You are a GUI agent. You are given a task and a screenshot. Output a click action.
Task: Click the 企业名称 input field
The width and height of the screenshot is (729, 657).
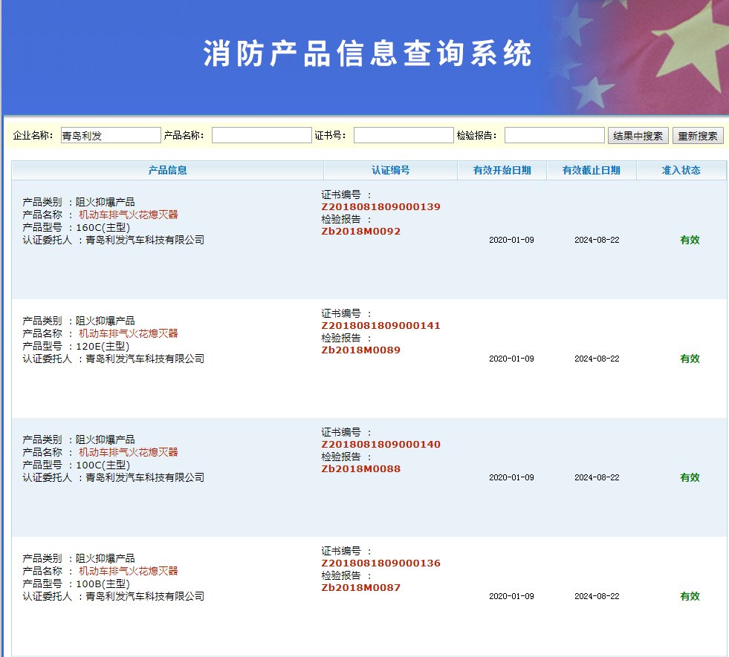click(x=110, y=135)
